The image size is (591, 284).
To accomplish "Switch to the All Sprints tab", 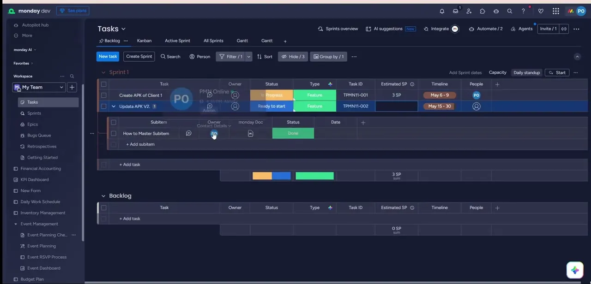I will click(x=213, y=41).
